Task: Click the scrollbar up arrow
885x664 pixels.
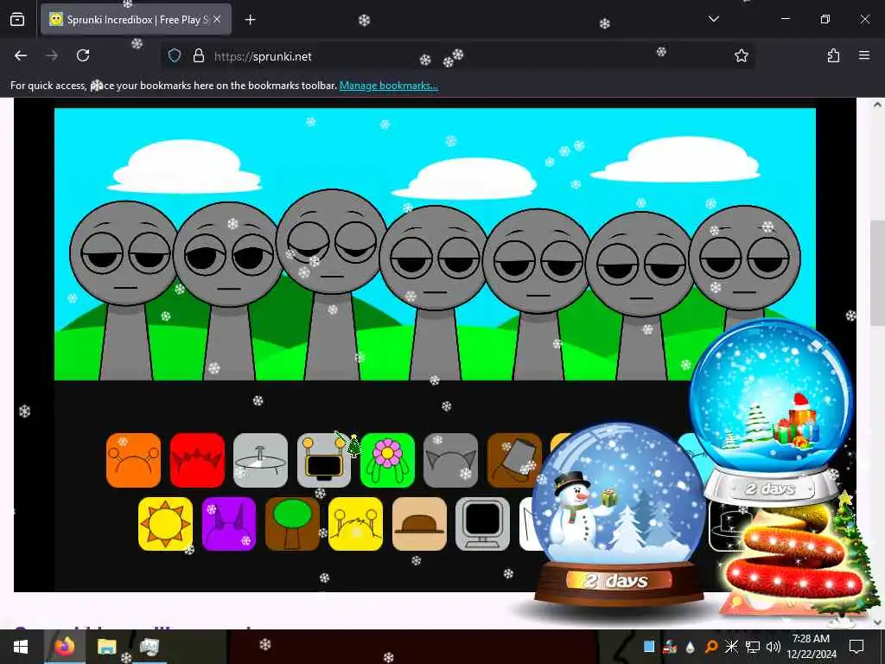Action: [x=877, y=105]
